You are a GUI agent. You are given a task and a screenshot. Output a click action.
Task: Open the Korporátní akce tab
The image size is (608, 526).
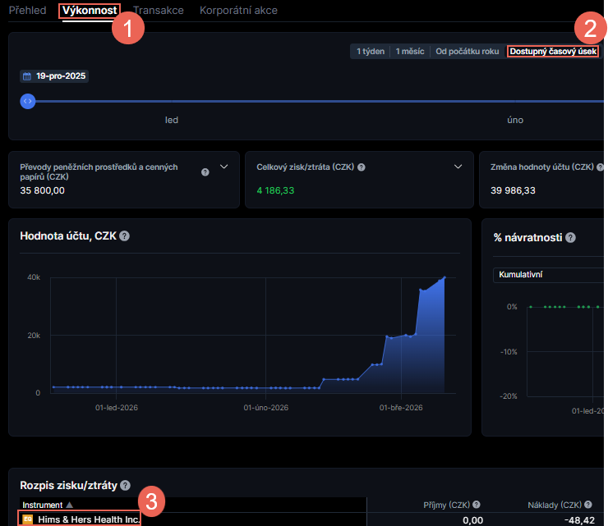click(238, 11)
